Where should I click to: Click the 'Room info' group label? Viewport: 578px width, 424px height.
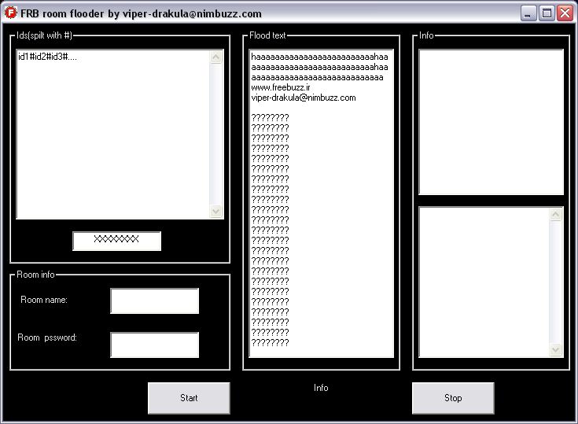pyautogui.click(x=35, y=275)
